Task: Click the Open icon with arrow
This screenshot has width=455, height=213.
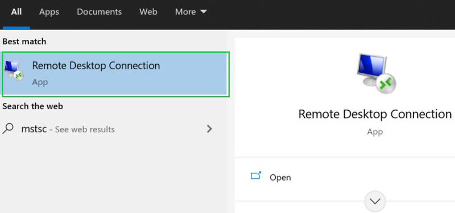Action: [255, 176]
